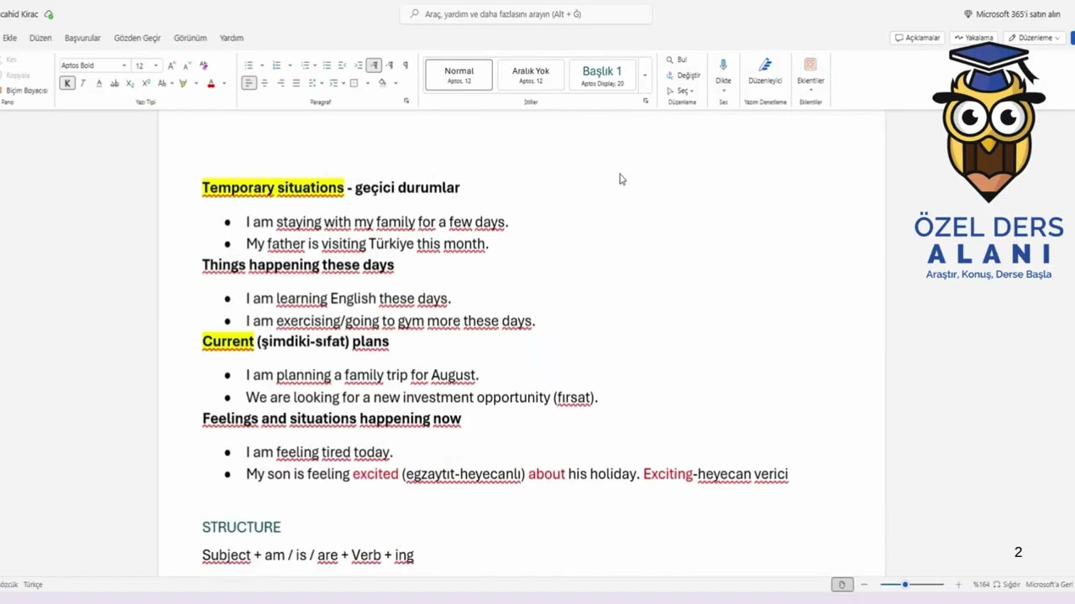Zoom in with the plus button

pos(958,585)
